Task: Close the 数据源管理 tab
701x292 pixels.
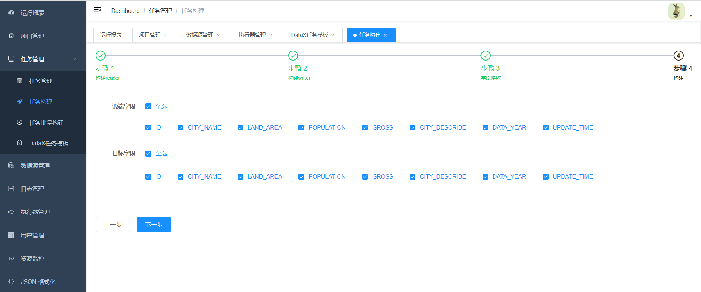Action: pyautogui.click(x=218, y=35)
